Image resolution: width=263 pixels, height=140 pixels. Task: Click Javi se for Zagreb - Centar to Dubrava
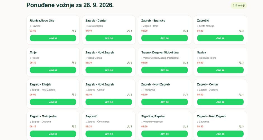220,102
